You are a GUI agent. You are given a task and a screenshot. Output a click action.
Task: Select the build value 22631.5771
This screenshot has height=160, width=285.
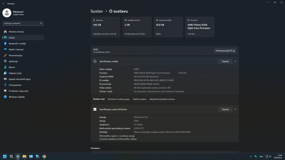point(139,128)
